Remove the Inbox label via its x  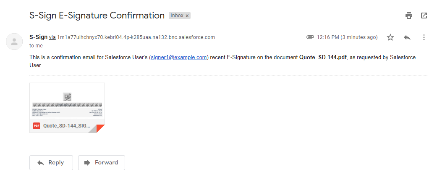187,16
